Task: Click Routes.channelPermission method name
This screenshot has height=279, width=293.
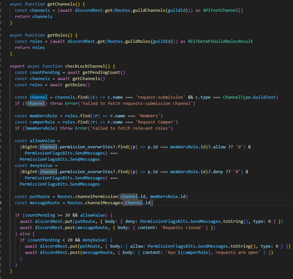Action: (96, 196)
